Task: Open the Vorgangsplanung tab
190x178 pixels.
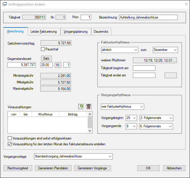Action: click(76, 32)
